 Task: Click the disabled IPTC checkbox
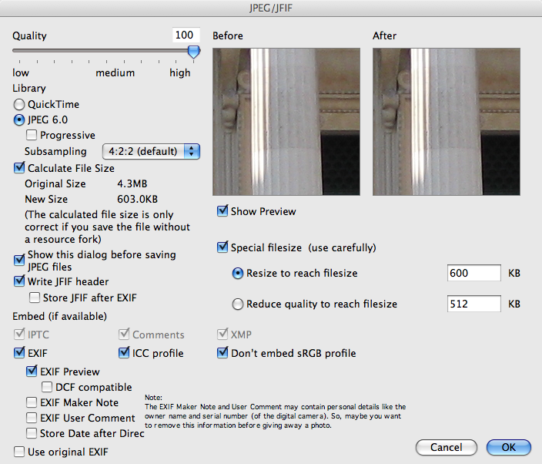click(x=19, y=335)
